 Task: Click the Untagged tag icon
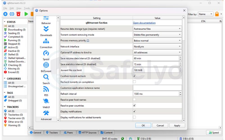tap(5, 101)
